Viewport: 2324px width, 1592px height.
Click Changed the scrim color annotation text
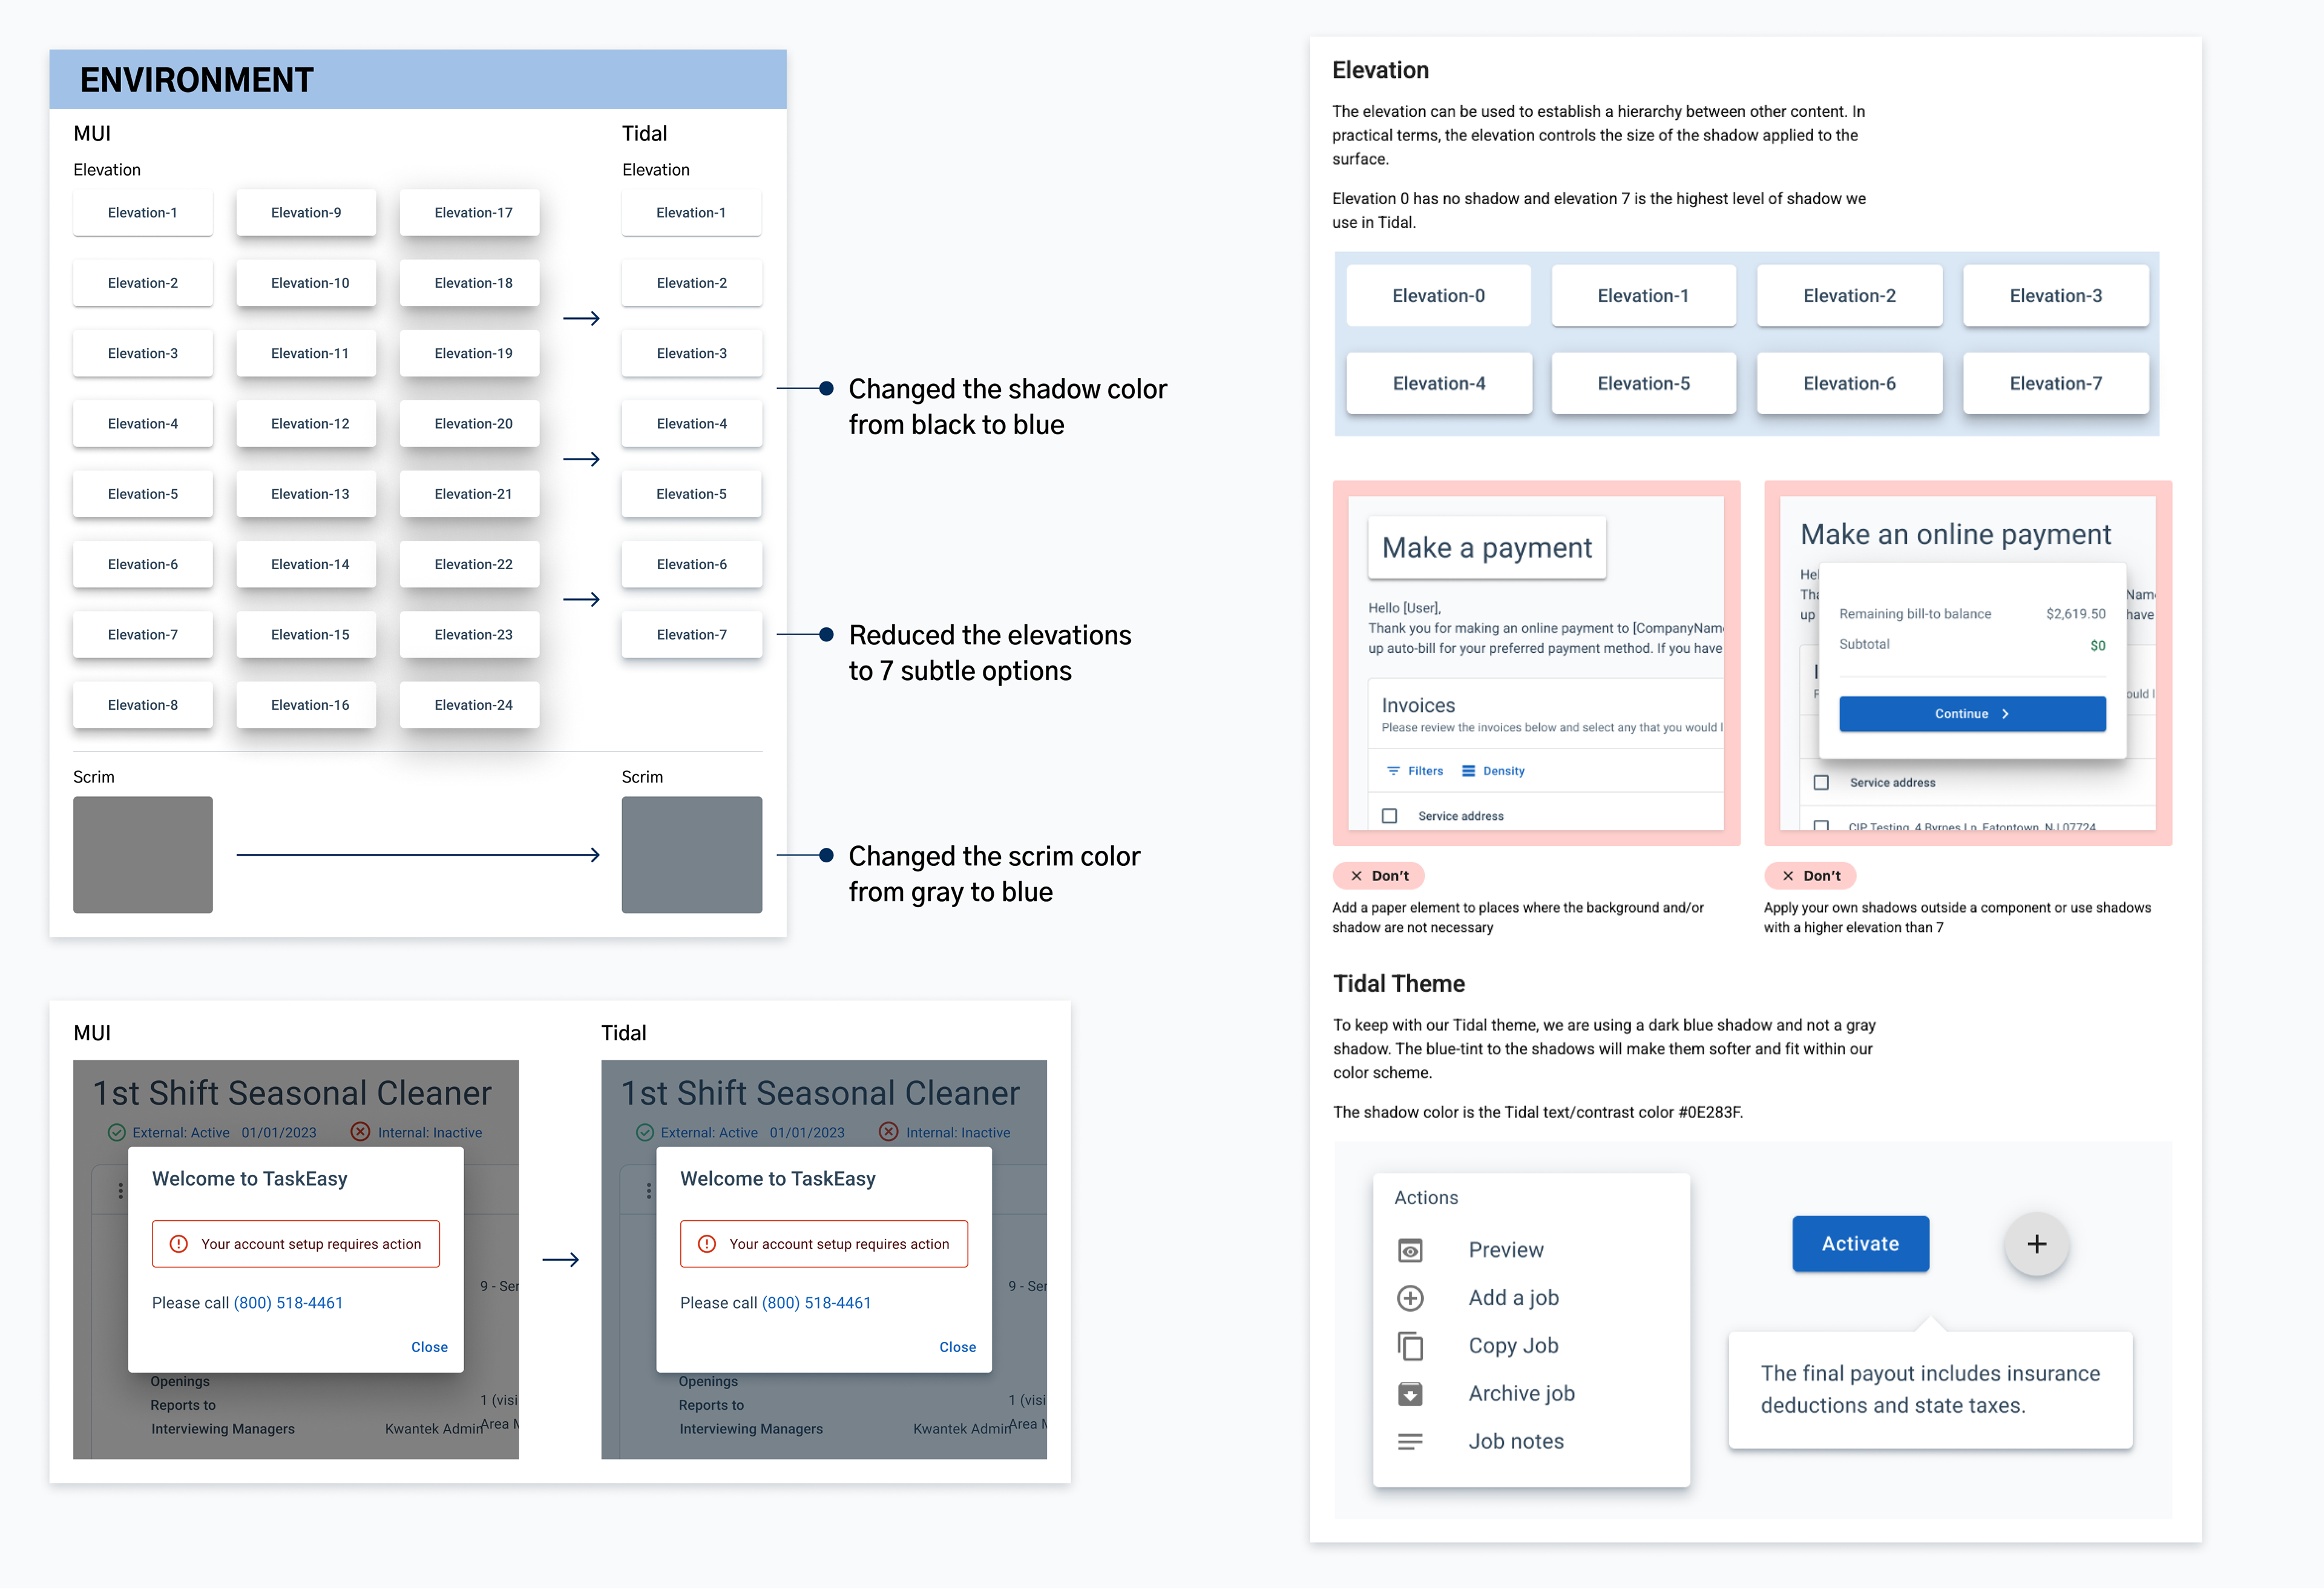click(x=994, y=874)
